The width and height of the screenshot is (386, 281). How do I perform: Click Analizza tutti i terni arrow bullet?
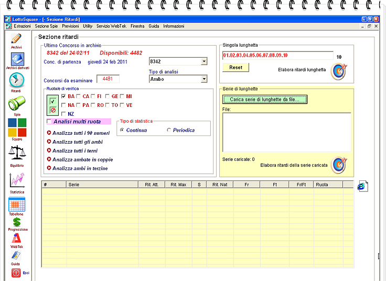(x=49, y=150)
